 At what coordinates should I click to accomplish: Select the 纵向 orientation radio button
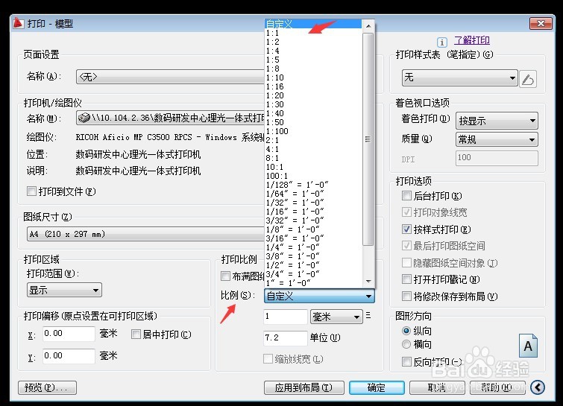406,330
